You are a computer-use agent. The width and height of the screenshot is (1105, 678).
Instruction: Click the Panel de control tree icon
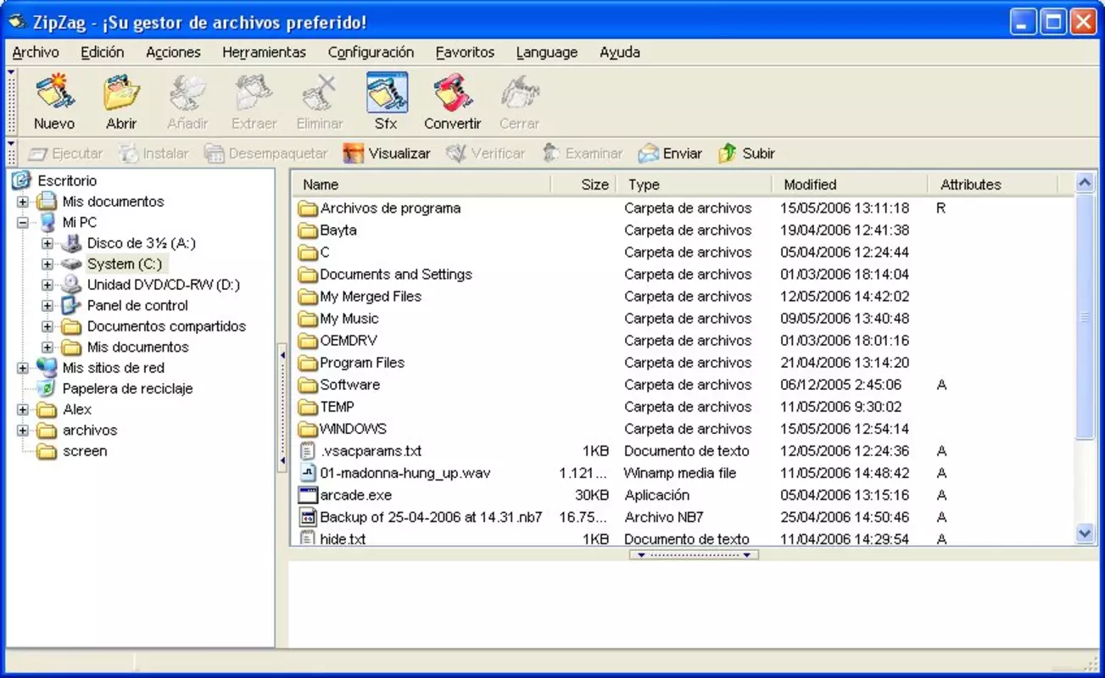71,305
